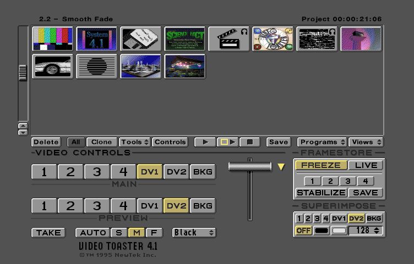Click the Clone button
This screenshot has height=264, width=414.
point(101,142)
